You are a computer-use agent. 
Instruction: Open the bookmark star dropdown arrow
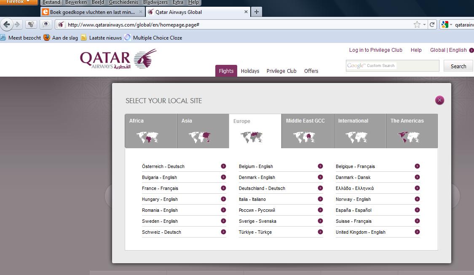[x=424, y=24]
